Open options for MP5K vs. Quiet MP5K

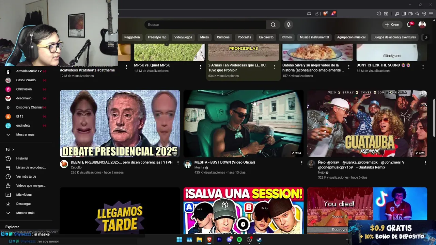point(200,67)
